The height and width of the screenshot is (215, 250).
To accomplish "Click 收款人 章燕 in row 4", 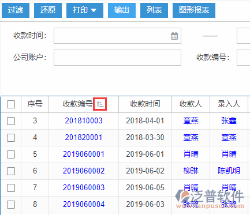I will point(191,138).
